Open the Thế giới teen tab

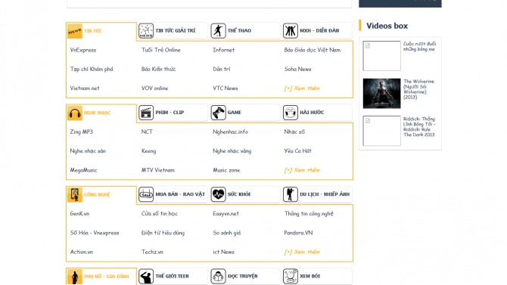tap(173, 276)
